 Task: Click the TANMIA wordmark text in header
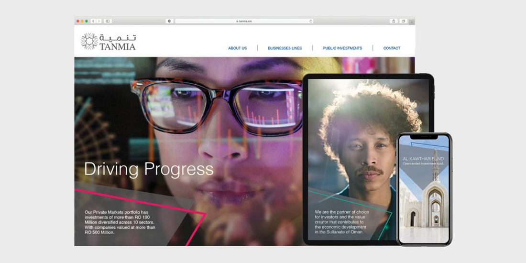tap(118, 47)
